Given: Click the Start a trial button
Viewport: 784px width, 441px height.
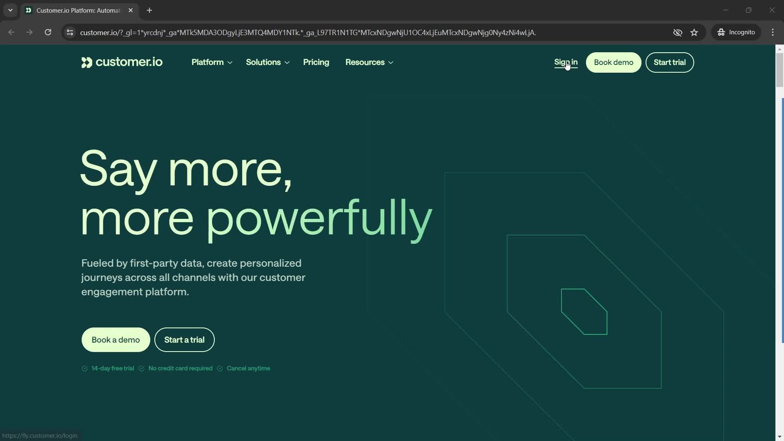Looking at the screenshot, I should pos(184,340).
